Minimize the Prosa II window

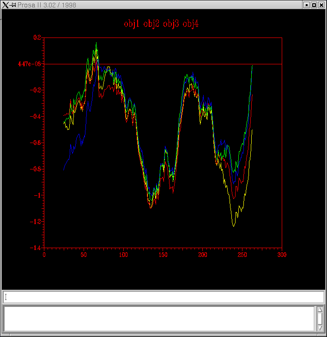click(x=306, y=5)
